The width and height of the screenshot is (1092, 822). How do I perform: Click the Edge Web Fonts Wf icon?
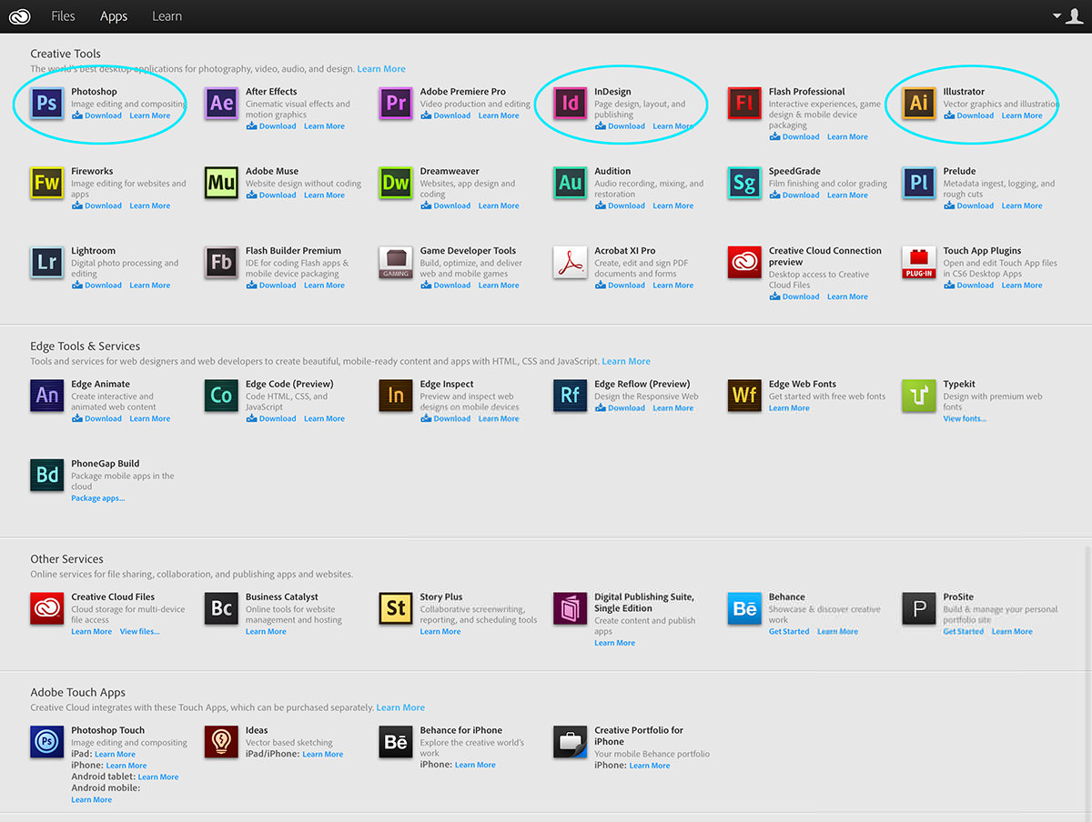click(744, 396)
